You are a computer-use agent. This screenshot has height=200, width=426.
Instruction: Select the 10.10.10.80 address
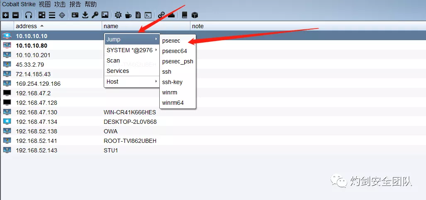(x=32, y=45)
